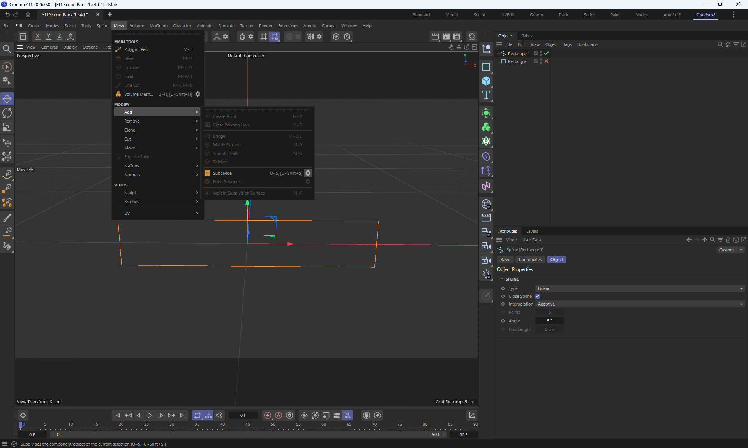Enable the Rectangle object red cross

[x=546, y=61]
